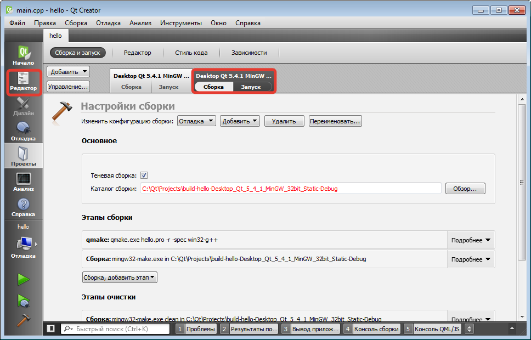The image size is (531, 340).
Task: Open hello kit selector with monitor icon
Action: click(24, 244)
